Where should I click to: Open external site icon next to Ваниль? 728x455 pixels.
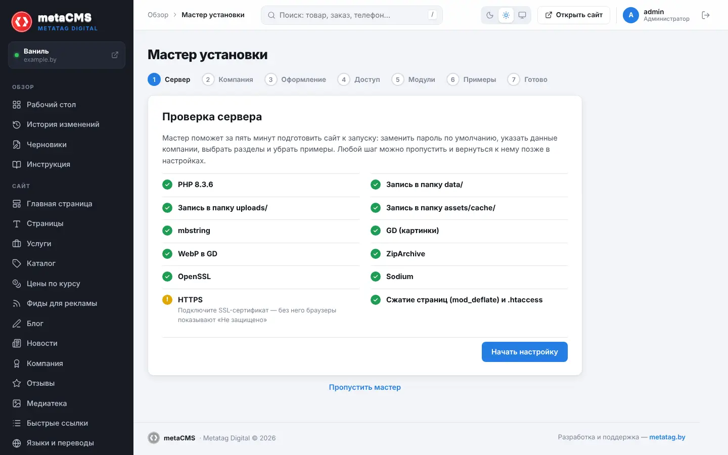[x=115, y=55]
